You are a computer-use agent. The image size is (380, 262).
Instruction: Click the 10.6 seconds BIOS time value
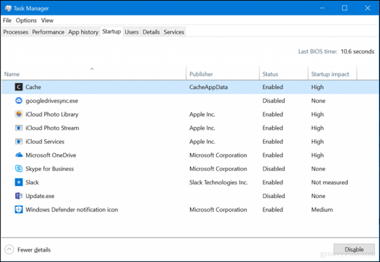[x=357, y=52]
